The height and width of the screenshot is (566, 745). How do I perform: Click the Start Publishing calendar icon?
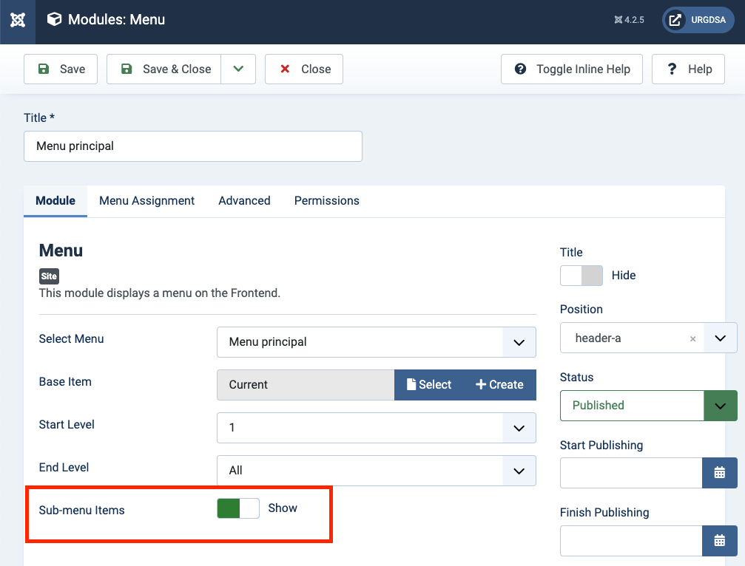pyautogui.click(x=719, y=473)
